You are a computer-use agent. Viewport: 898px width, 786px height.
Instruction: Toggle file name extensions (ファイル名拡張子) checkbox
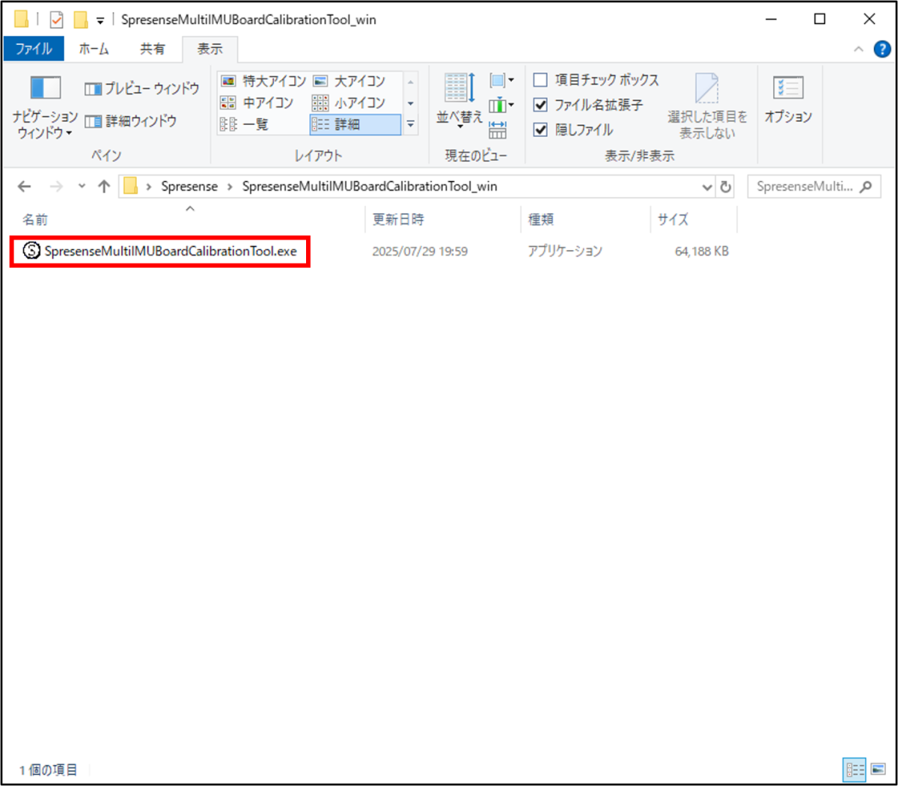click(588, 105)
